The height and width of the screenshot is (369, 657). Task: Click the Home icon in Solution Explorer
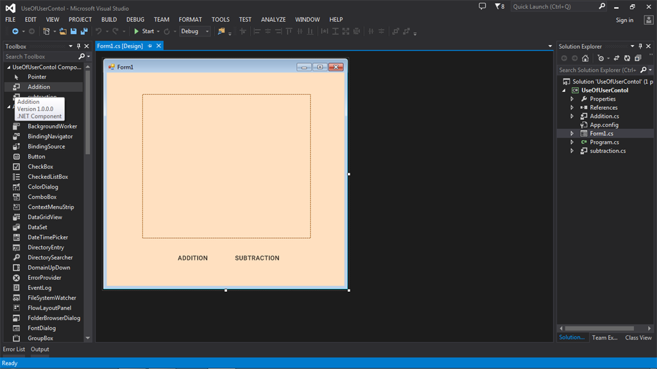(585, 58)
